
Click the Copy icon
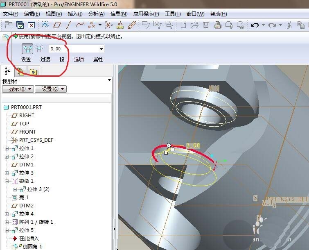click(x=301, y=25)
